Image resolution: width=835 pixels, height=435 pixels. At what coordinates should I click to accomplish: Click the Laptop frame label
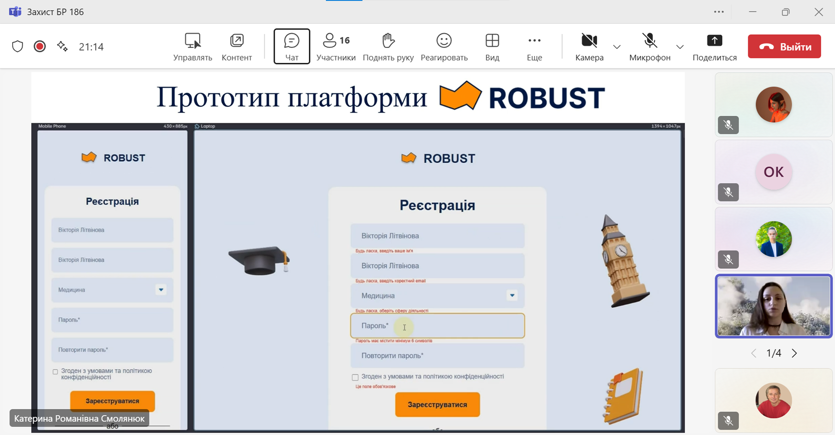pos(205,126)
